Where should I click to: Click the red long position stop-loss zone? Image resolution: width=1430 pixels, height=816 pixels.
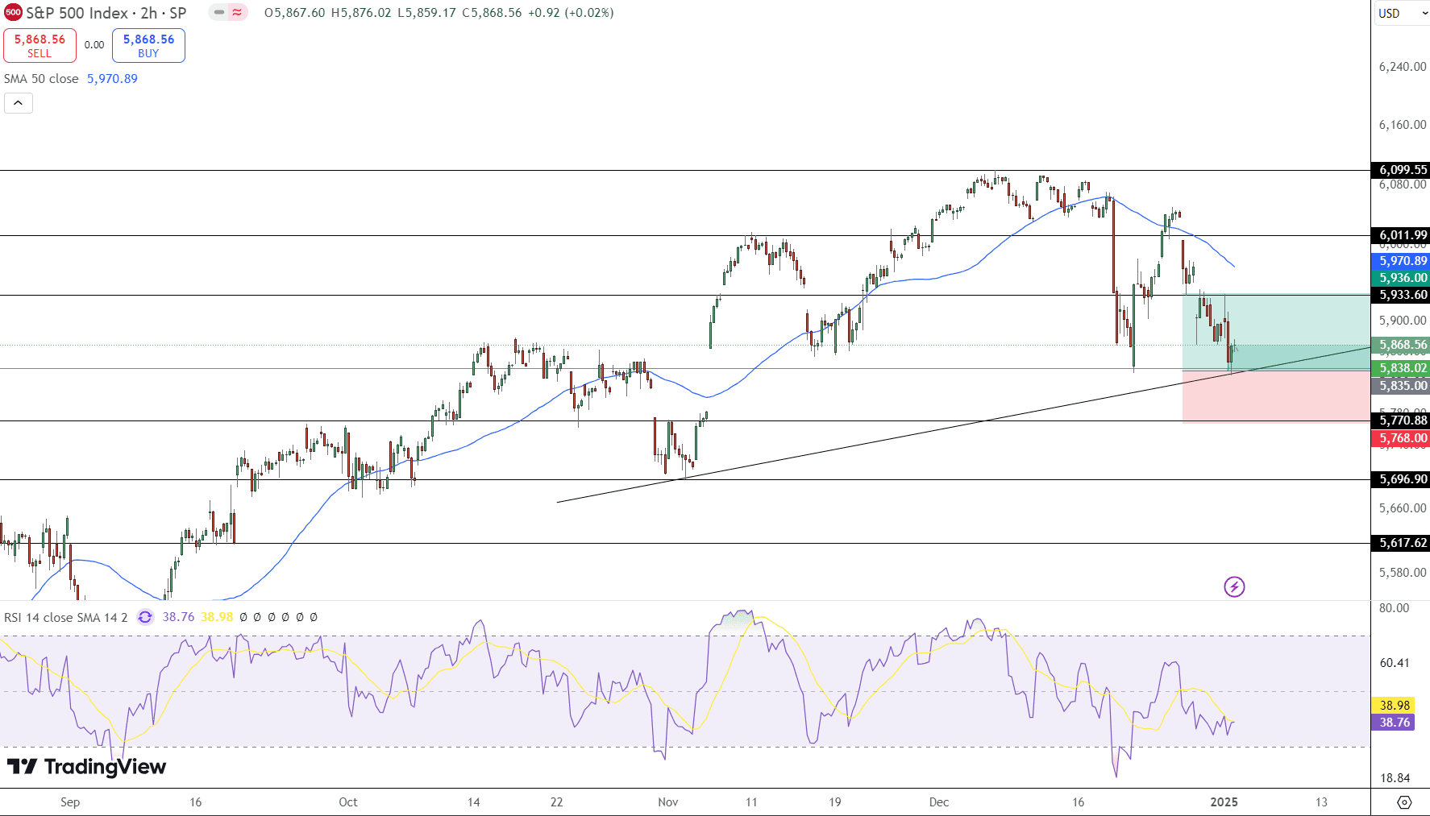click(1276, 396)
